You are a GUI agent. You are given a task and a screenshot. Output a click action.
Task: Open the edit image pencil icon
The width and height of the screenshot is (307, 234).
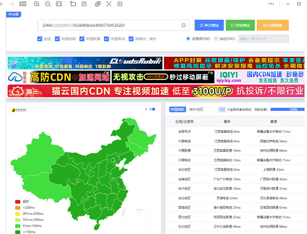[x=84, y=4]
